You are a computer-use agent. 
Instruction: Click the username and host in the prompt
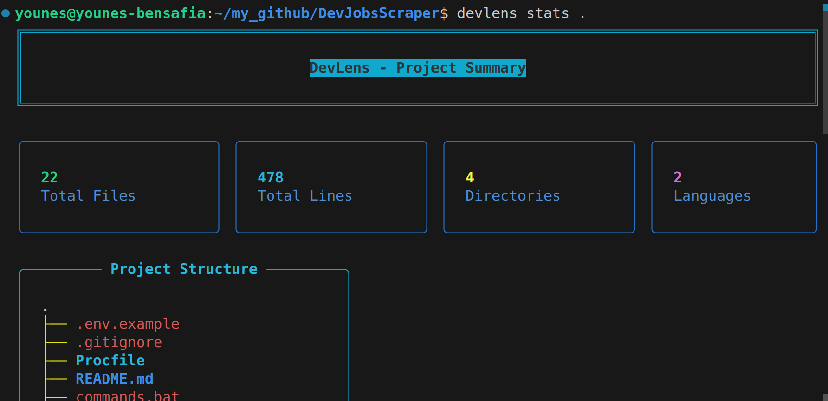coord(110,13)
